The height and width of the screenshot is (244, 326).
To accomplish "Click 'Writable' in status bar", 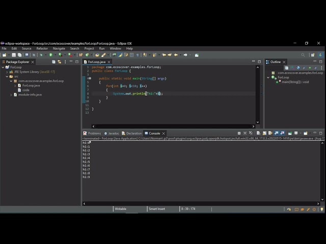I will pyautogui.click(x=120, y=209).
